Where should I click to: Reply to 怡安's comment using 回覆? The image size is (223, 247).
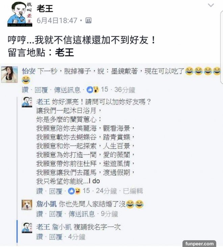pos(41,90)
